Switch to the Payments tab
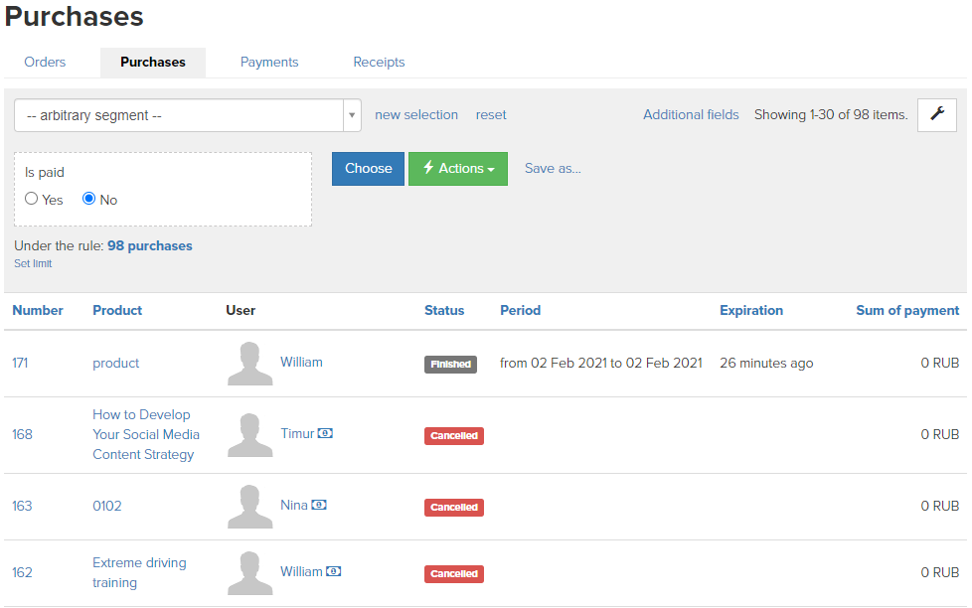Screen dimensions: 972x608 [x=269, y=62]
